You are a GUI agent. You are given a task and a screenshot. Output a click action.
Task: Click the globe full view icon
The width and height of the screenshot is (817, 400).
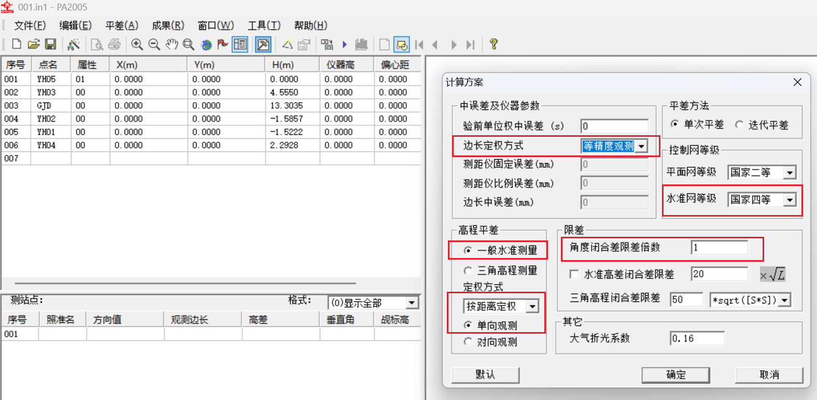point(206,45)
